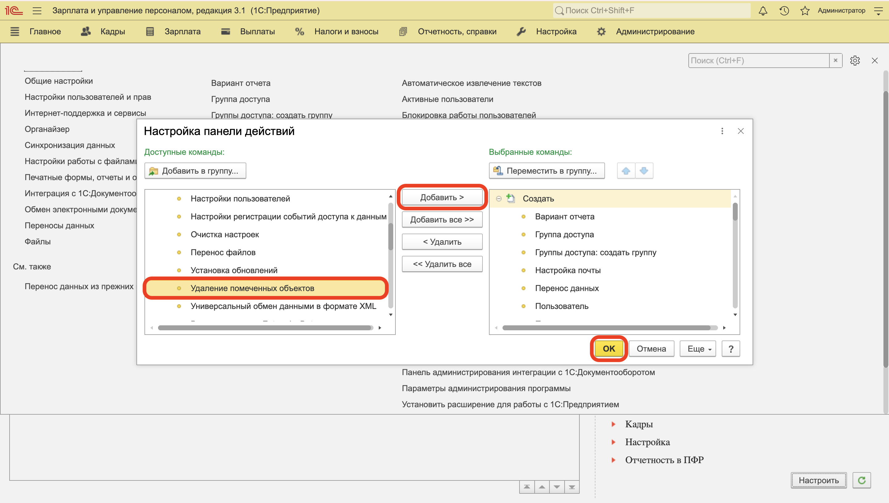This screenshot has width=889, height=503.
Task: Select Удаление помеченных объектов in available commands
Action: point(252,288)
